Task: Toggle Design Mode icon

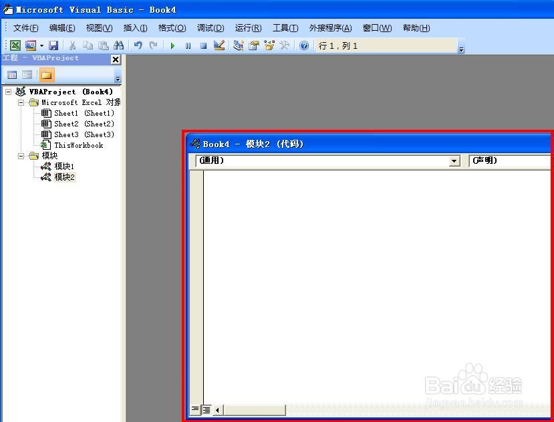Action: pyautogui.click(x=219, y=45)
